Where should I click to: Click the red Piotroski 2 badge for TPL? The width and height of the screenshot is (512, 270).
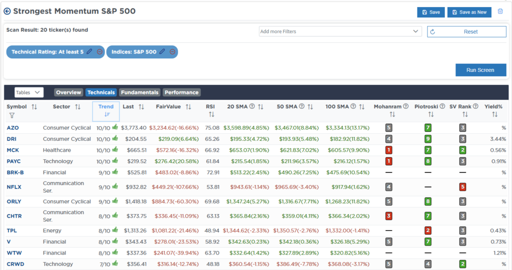pyautogui.click(x=428, y=231)
